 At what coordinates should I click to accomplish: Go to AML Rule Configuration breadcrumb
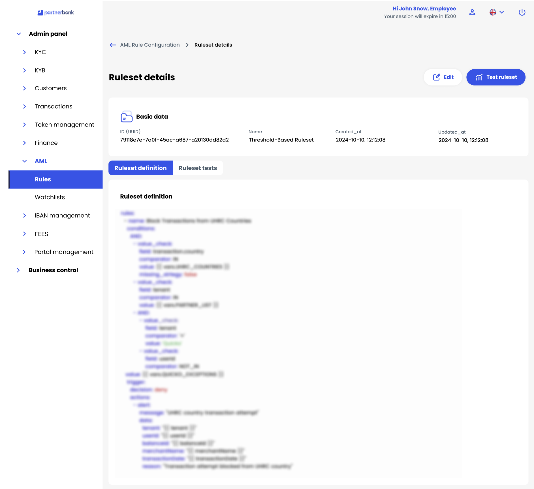[x=150, y=45]
